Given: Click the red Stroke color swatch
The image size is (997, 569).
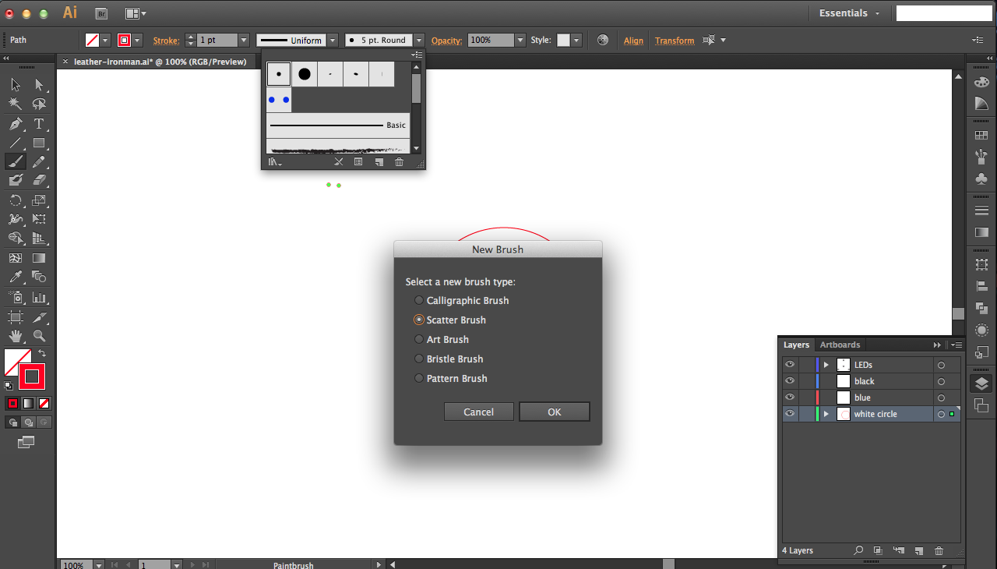Looking at the screenshot, I should pos(125,40).
